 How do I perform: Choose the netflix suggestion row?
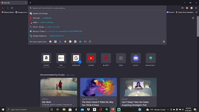(x=97, y=22)
